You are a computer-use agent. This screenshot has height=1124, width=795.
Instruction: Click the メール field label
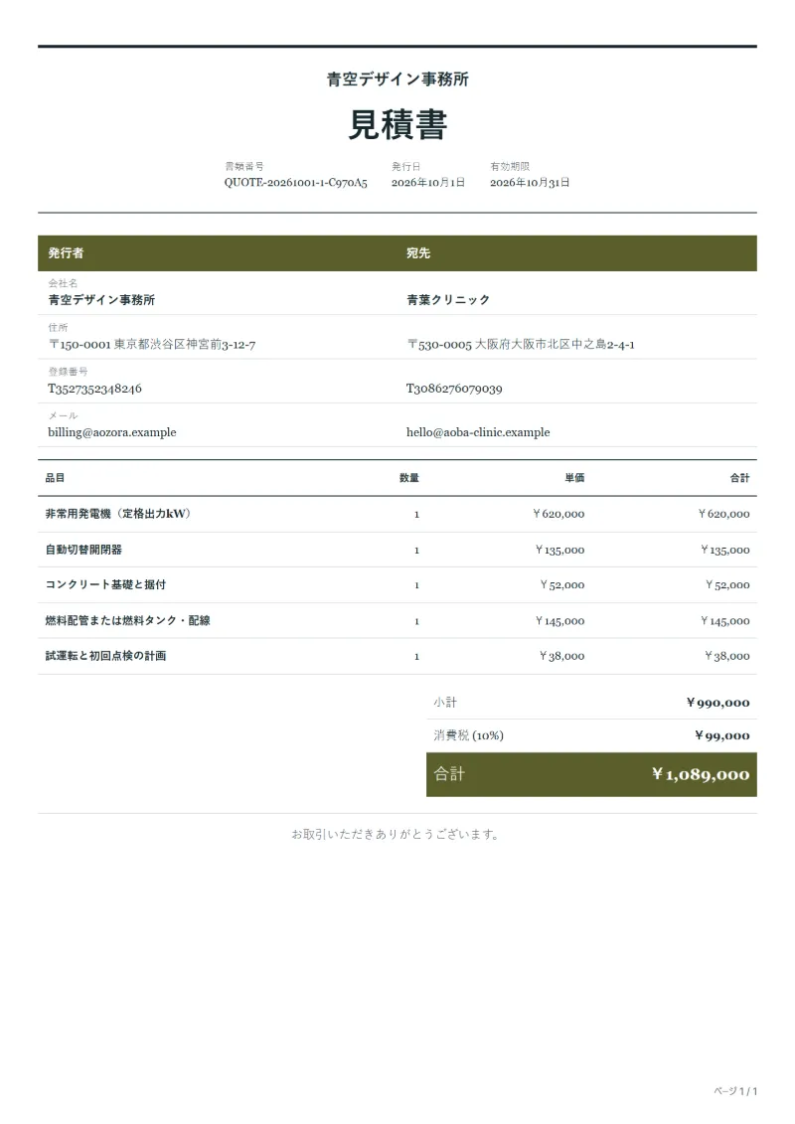63,415
